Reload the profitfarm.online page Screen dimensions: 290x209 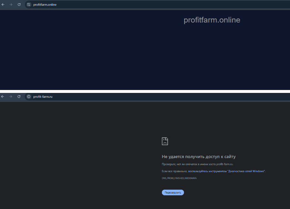tap(19, 5)
